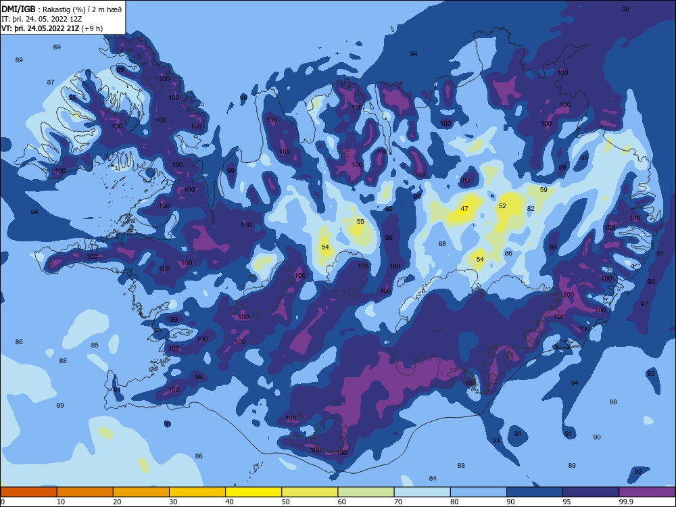The image size is (676, 507).
Task: Select the humidity value 55 in central highlands
Action: [360, 222]
